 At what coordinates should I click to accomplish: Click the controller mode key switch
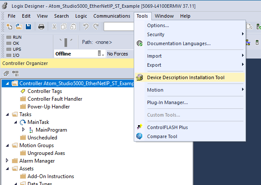coord(66,42)
